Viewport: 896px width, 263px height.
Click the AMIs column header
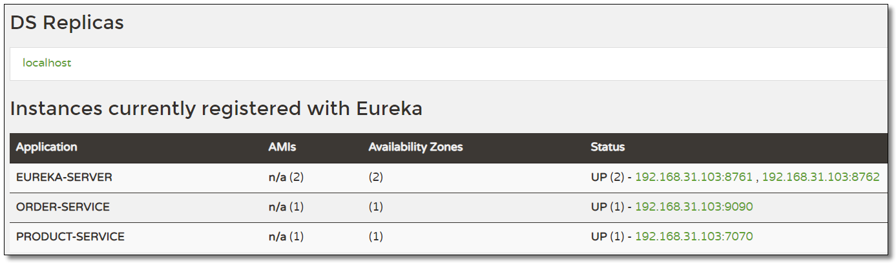point(282,147)
